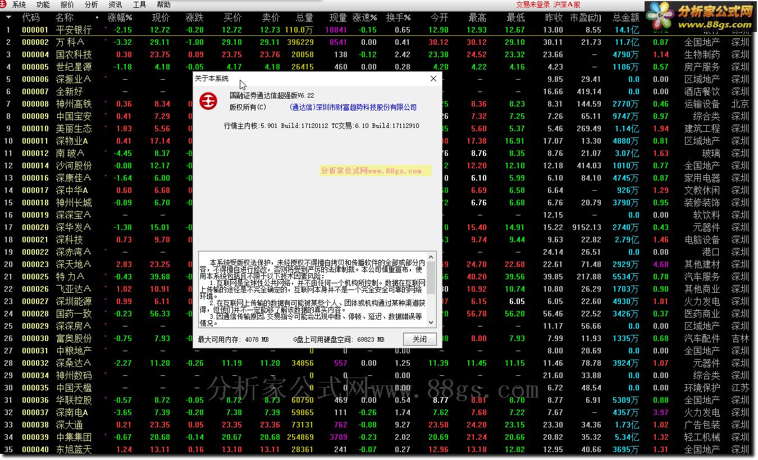Sort by the 换手% column header
Screen dimensions: 758x460
pyautogui.click(x=399, y=18)
